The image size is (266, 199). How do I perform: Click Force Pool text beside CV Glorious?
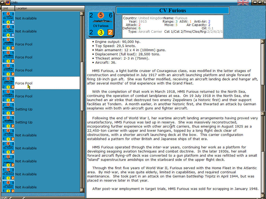coord(24,70)
